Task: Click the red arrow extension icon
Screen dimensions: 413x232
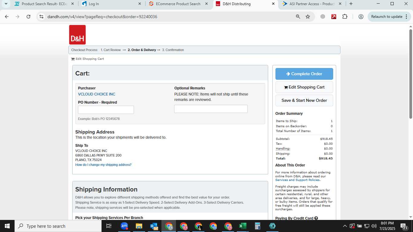Action: (334, 17)
